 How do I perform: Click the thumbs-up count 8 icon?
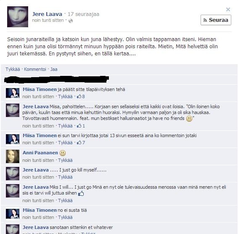[81, 96]
